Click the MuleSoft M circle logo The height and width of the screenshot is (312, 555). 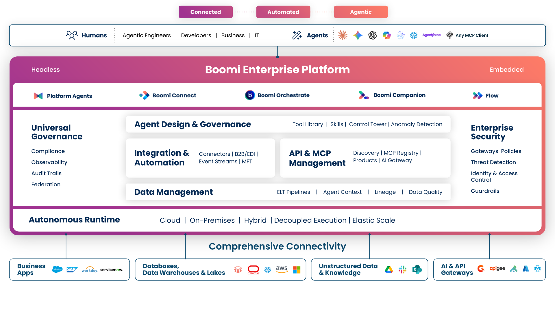coord(538,269)
